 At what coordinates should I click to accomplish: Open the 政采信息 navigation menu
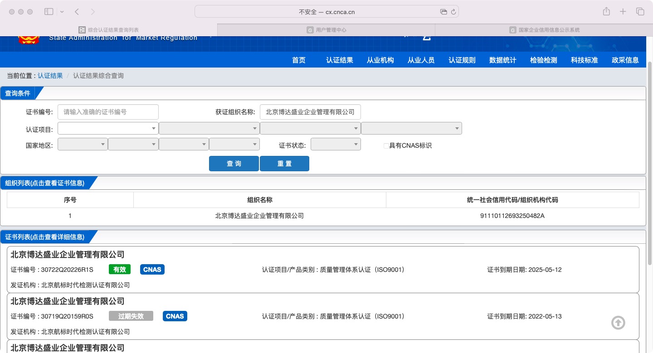point(625,60)
